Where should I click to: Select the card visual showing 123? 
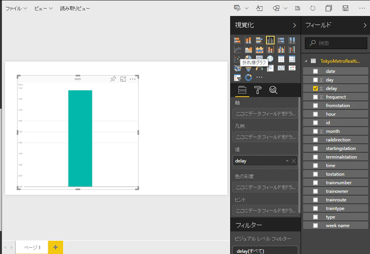coord(281,68)
